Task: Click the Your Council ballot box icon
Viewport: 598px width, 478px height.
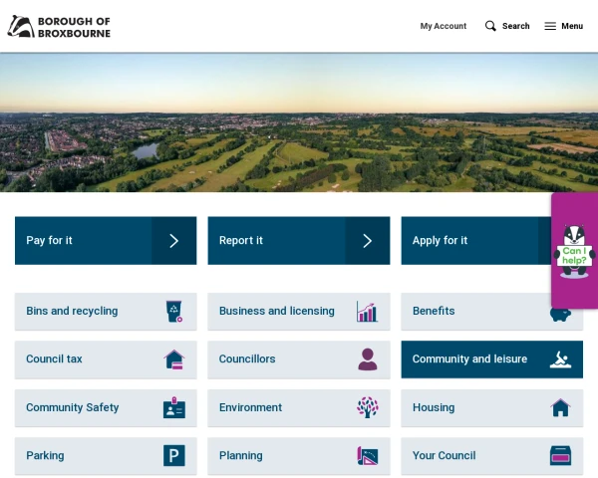Action: (560, 456)
